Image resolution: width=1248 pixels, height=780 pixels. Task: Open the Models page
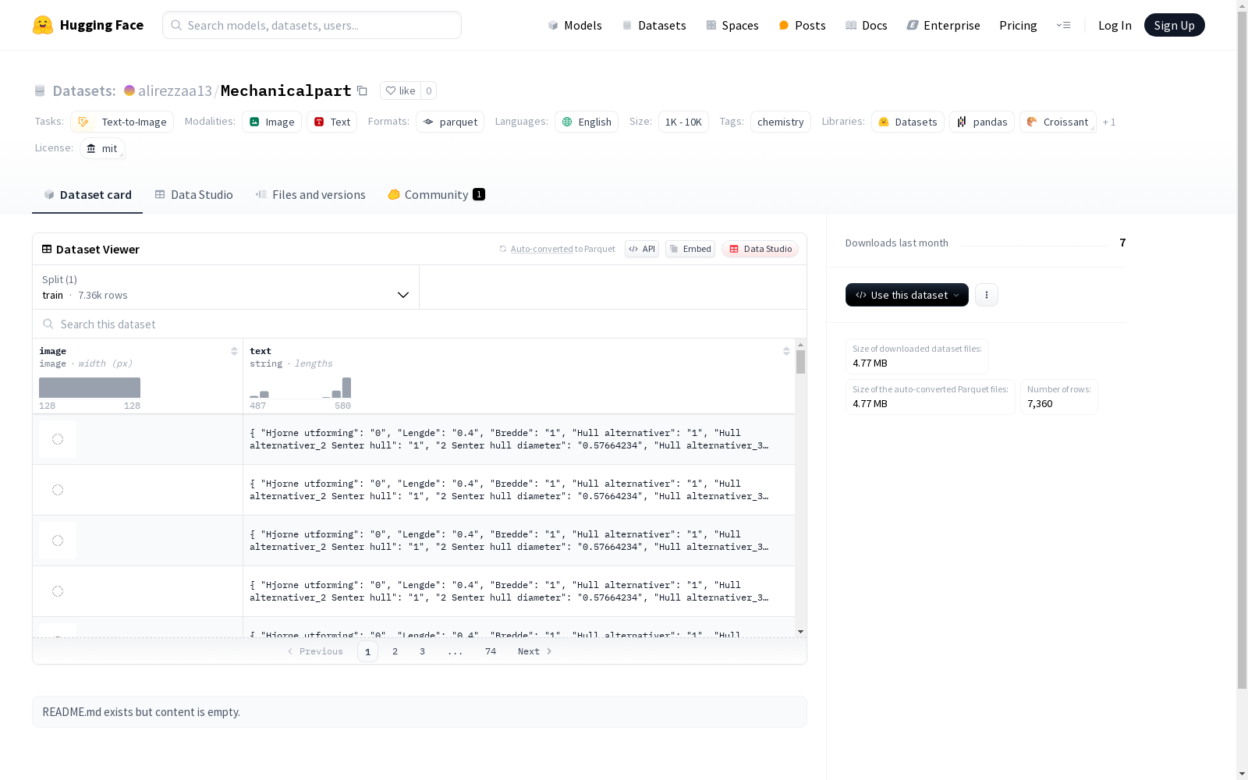(x=575, y=25)
